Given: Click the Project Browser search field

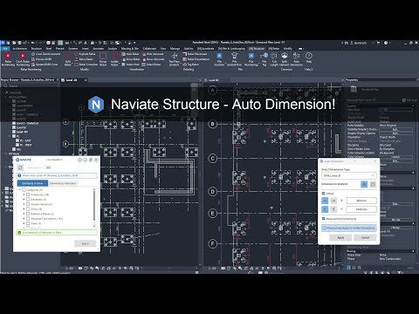Looking at the screenshot, I should click(x=30, y=85).
